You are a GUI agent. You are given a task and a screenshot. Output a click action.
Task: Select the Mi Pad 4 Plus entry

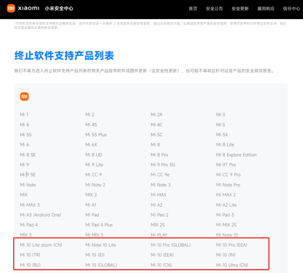(99, 225)
